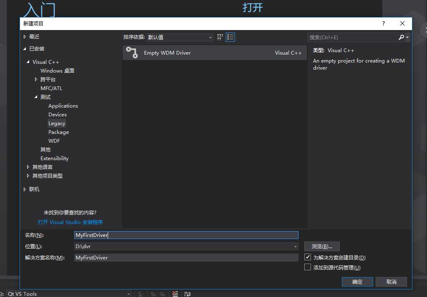
Task: Click the 名称 MyFirstDriver input field
Action: (186, 235)
